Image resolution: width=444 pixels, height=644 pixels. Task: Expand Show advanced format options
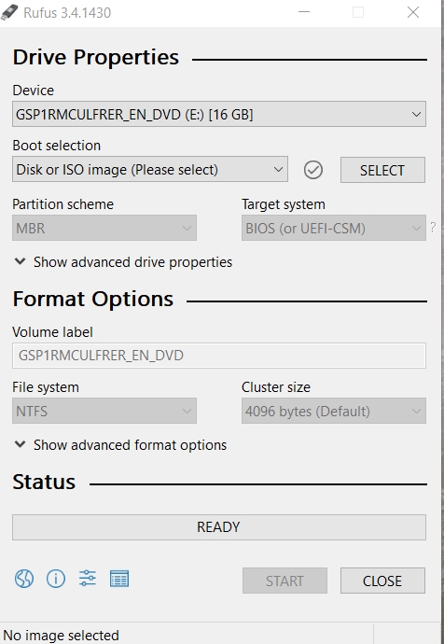(120, 445)
